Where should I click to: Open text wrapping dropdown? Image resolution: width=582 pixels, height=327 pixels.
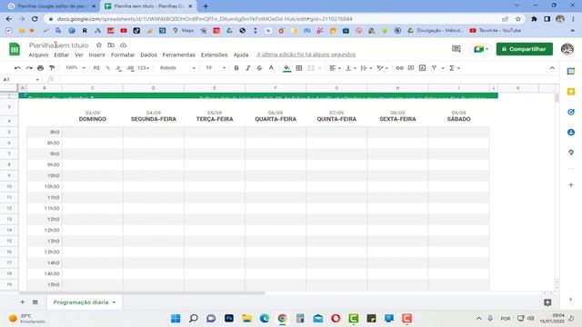pyautogui.click(x=366, y=68)
